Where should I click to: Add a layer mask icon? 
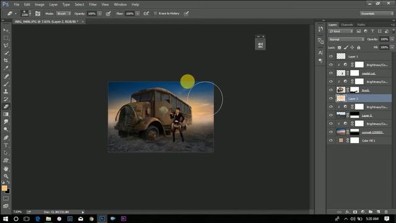click(355, 212)
